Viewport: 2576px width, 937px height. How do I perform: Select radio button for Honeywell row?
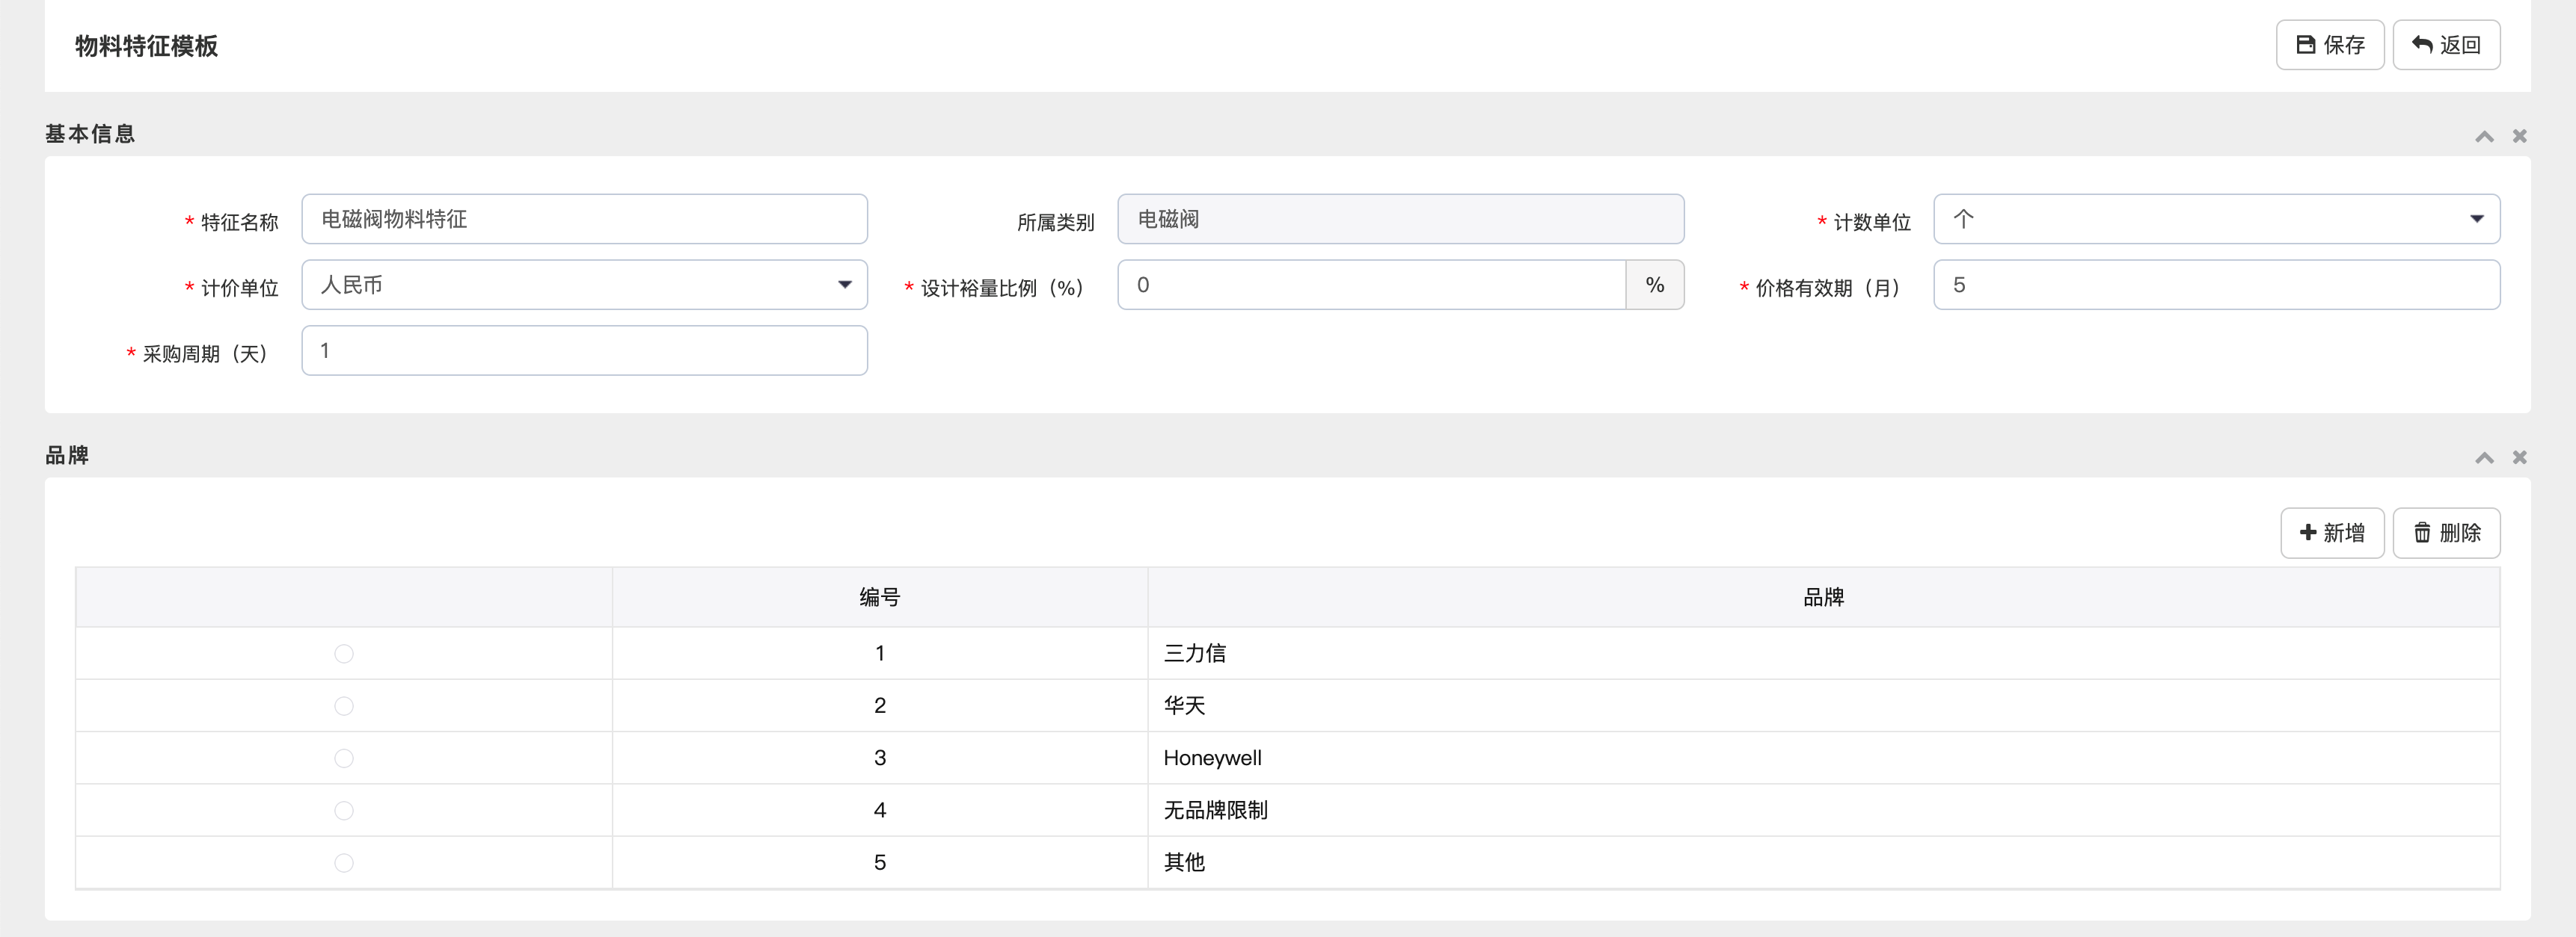coord(344,758)
